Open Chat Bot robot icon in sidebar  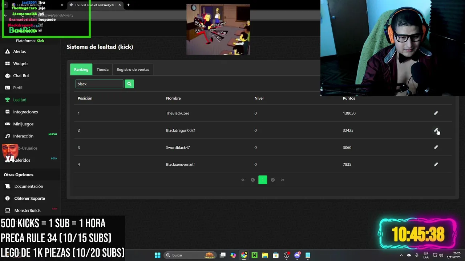click(7, 75)
